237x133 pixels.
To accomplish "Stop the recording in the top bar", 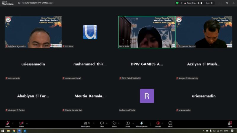I will coord(201,3).
